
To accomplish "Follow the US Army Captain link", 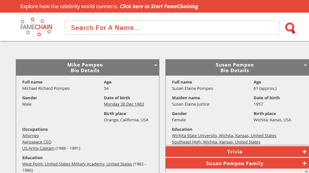I will [38, 148].
